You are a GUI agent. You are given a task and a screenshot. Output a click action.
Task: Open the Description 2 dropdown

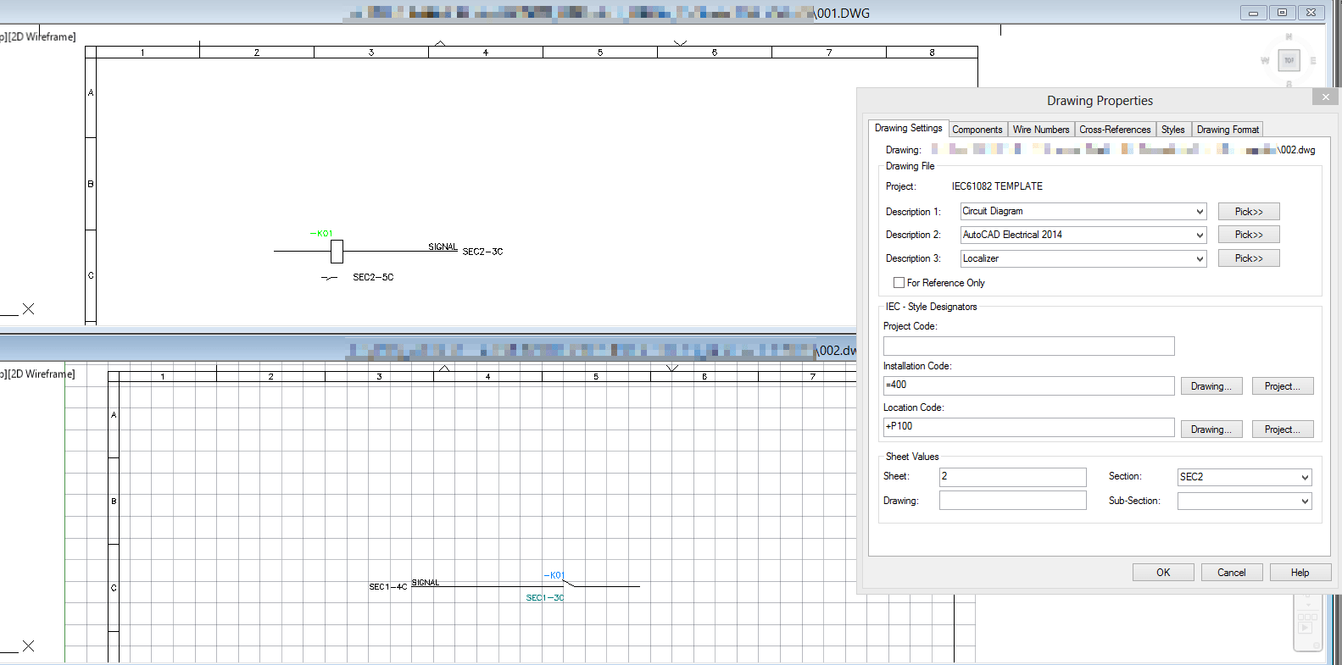(1200, 235)
